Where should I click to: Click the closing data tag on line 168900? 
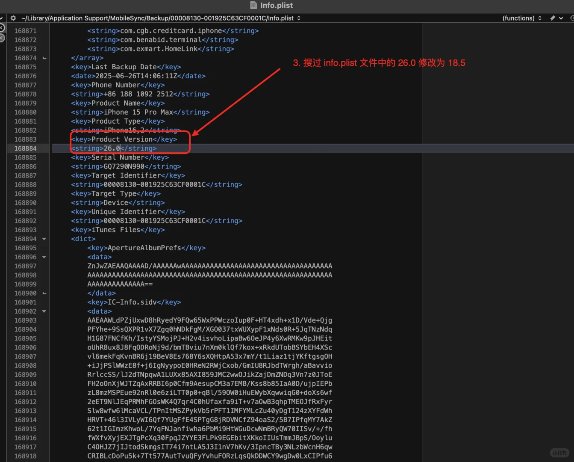point(102,293)
